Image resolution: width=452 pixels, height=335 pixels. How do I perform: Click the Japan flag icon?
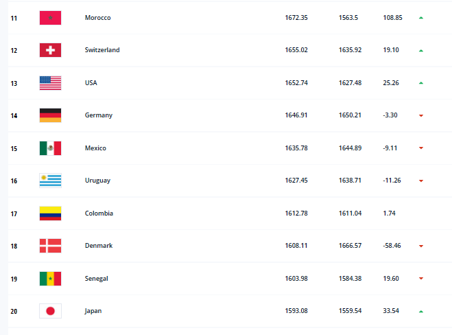point(50,311)
